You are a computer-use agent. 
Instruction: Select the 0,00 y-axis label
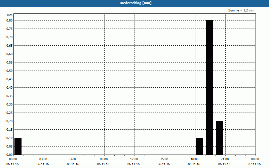(x=9, y=155)
